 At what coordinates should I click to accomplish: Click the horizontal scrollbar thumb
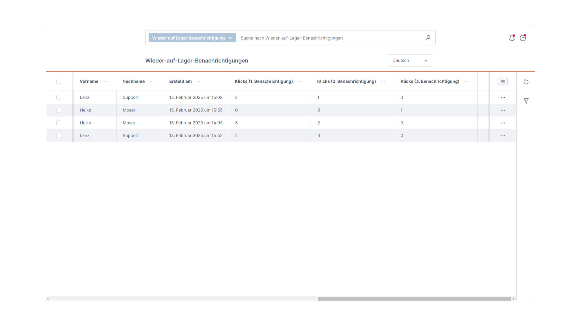tap(414, 299)
